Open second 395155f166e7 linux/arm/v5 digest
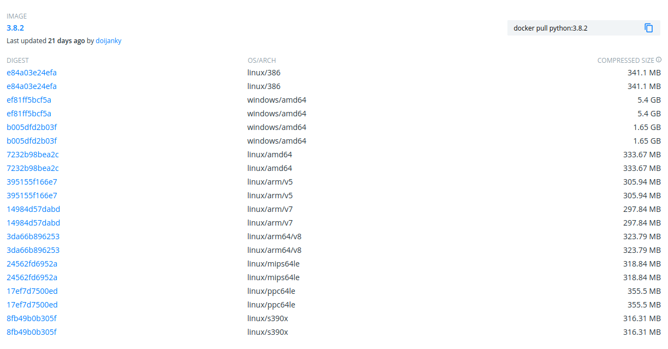This screenshot has height=349, width=668. (32, 196)
